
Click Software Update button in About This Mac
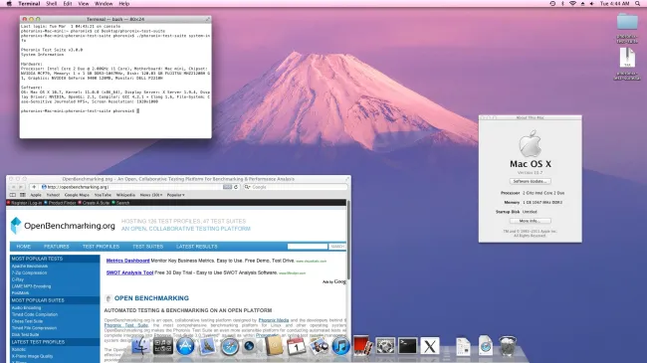tap(531, 181)
